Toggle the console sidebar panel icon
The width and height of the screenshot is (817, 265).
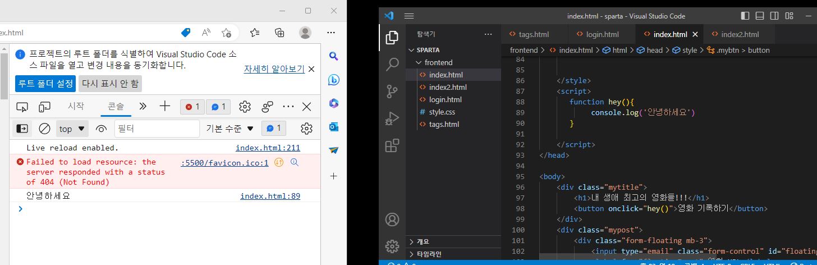pos(22,129)
